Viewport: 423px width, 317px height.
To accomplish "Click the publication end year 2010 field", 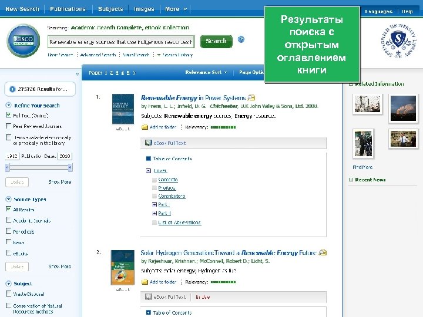I will click(x=65, y=156).
